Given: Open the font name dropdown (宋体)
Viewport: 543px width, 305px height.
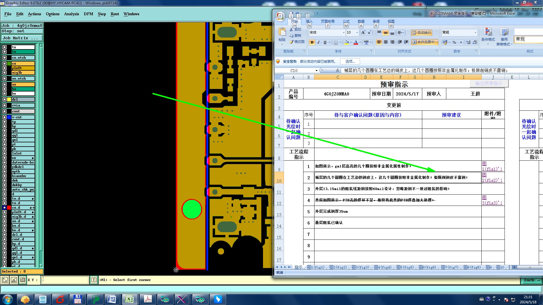Looking at the screenshot, I should (x=344, y=33).
